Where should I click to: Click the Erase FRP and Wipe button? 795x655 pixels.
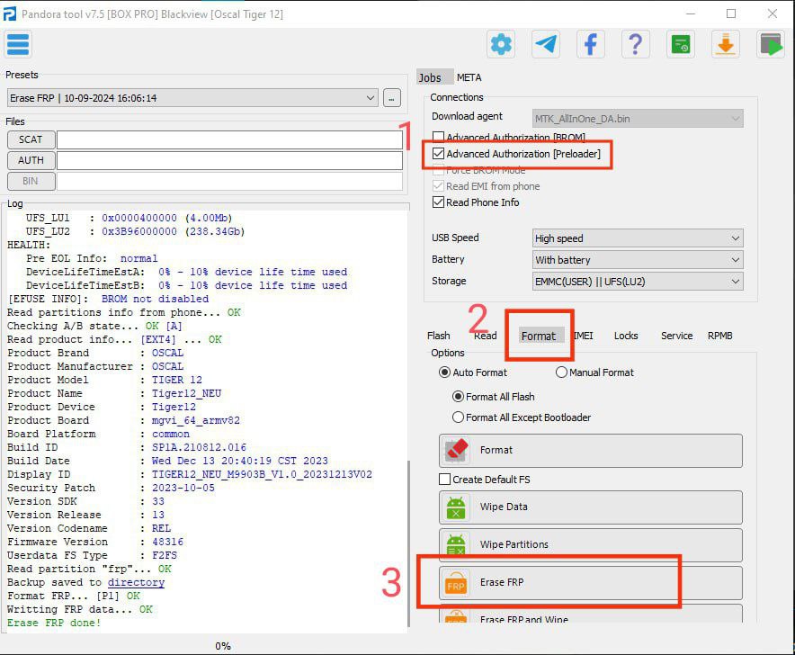pyautogui.click(x=591, y=614)
